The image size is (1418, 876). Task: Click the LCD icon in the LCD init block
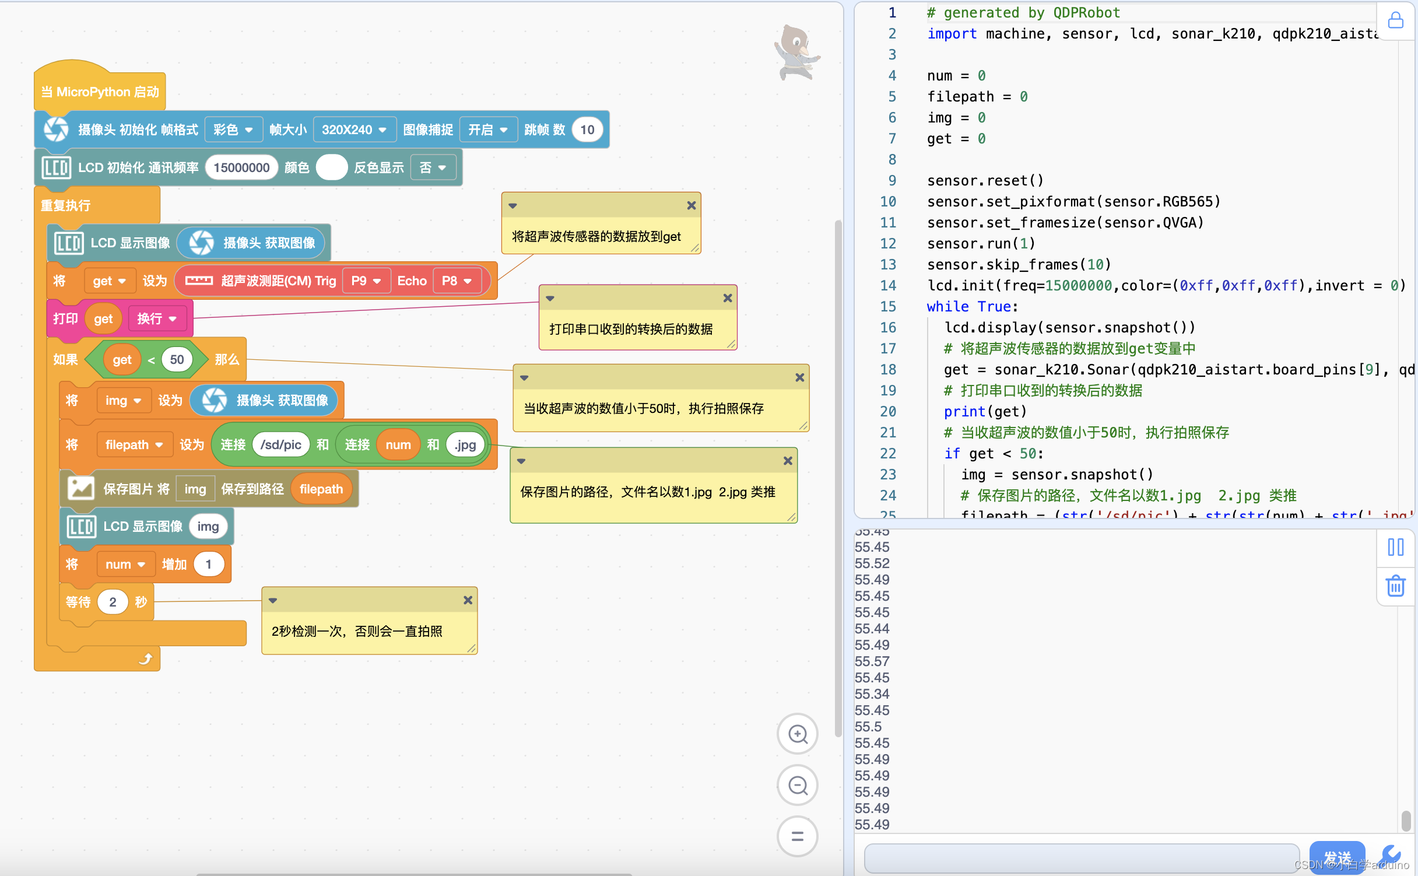tap(57, 168)
